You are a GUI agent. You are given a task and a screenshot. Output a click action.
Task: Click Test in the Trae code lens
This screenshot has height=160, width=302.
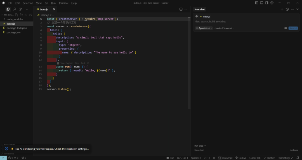tap(83, 63)
